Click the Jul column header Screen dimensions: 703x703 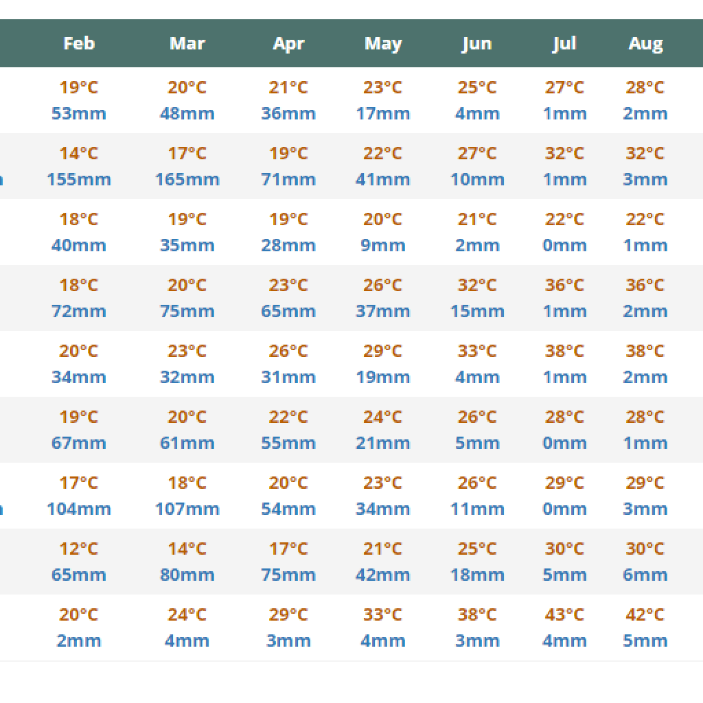click(564, 44)
